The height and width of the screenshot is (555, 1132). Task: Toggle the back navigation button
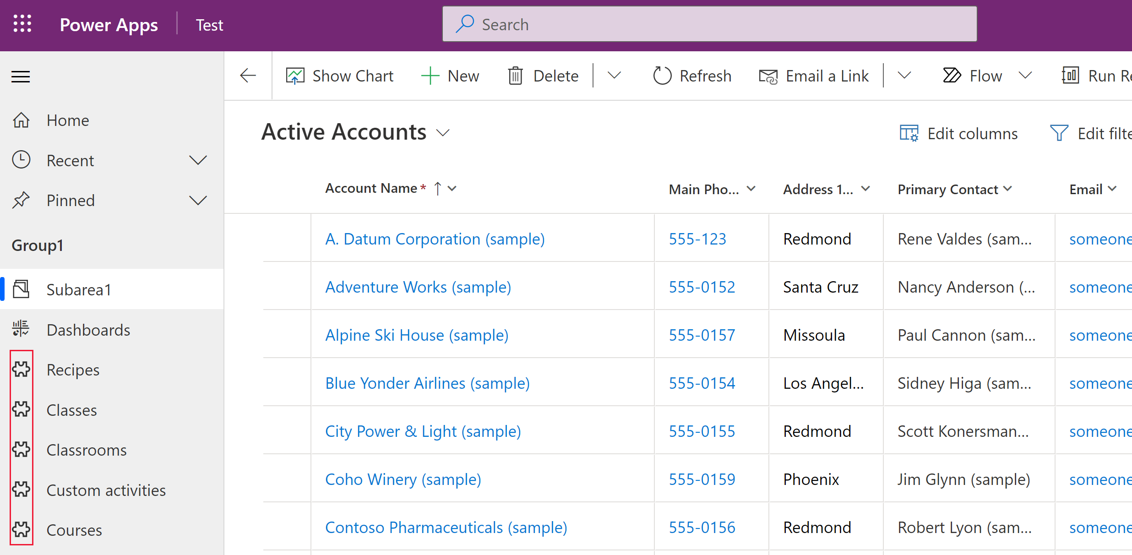coord(248,75)
